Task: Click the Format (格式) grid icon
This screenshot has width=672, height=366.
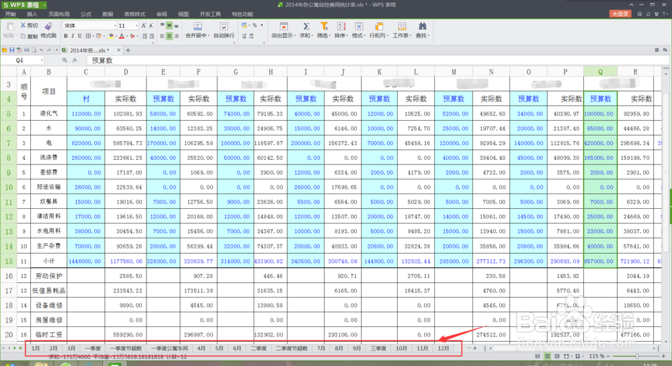Action: [359, 27]
